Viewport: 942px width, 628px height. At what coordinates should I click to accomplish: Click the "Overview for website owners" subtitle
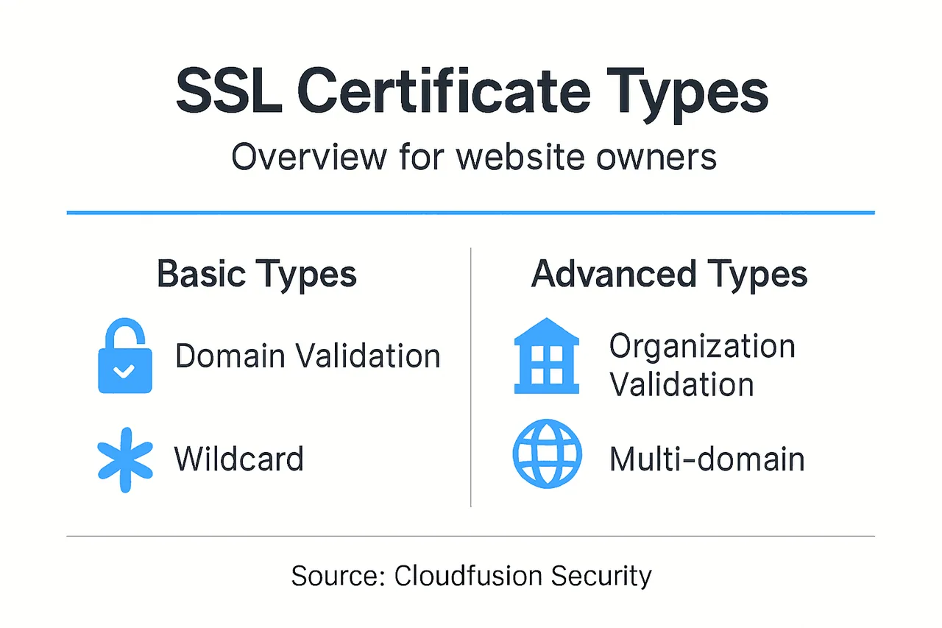pos(474,157)
